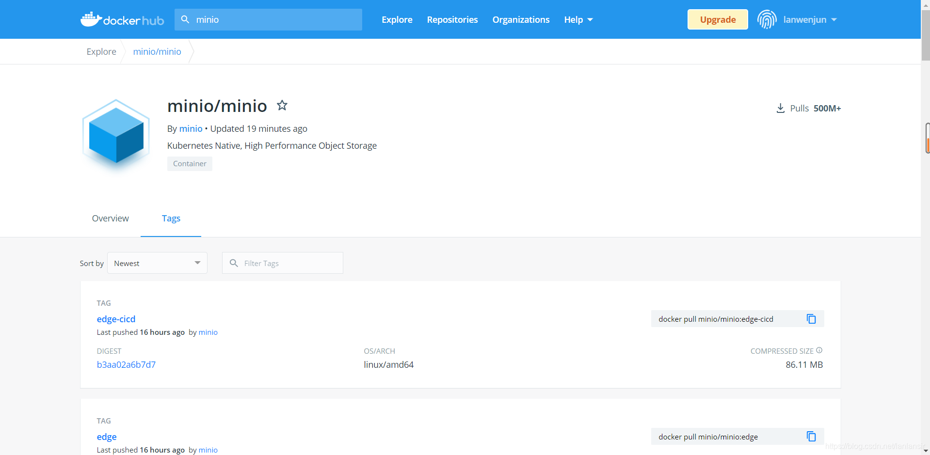The width and height of the screenshot is (930, 455).
Task: Click the Docker Hub whale logo
Action: (x=122, y=19)
